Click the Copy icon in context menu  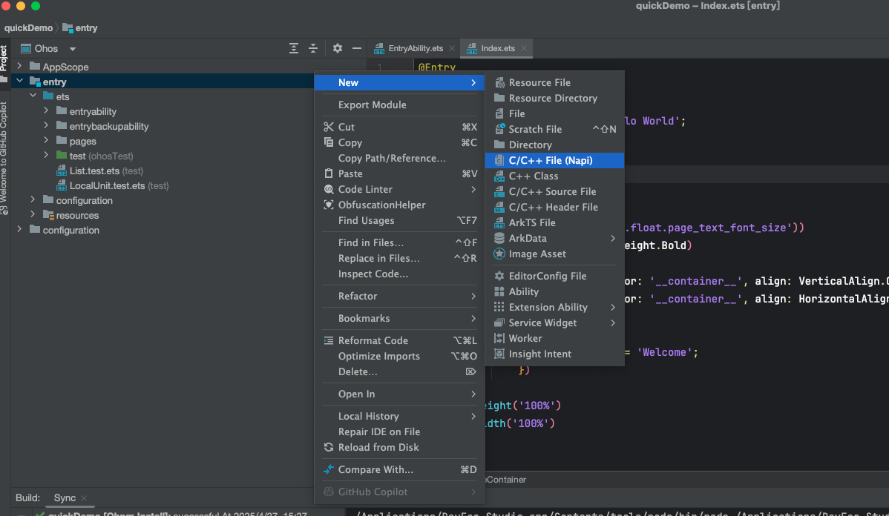(x=329, y=143)
